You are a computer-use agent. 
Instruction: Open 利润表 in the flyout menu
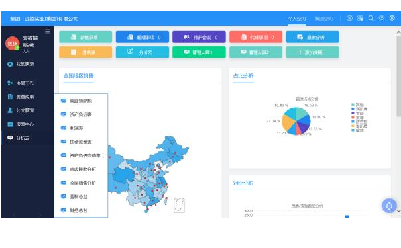81,128
